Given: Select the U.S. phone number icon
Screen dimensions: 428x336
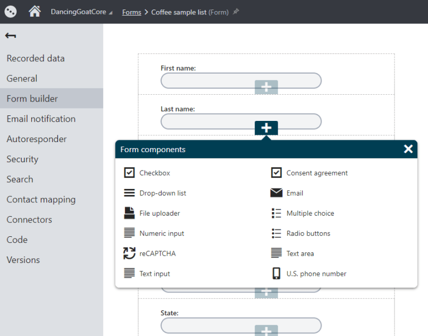Looking at the screenshot, I should point(276,273).
